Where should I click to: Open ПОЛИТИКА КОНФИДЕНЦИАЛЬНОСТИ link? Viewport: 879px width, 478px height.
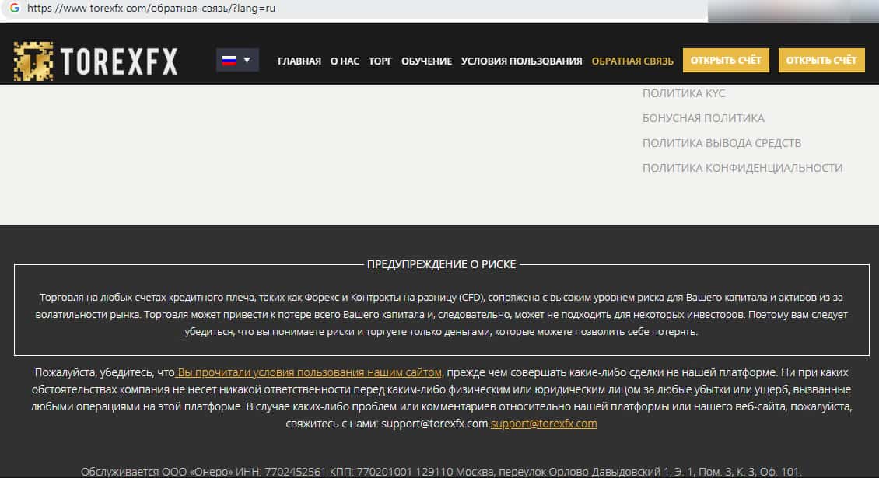click(x=743, y=168)
